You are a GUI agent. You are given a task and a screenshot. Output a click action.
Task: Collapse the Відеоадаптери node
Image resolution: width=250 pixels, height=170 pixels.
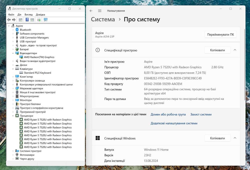coord(13,53)
